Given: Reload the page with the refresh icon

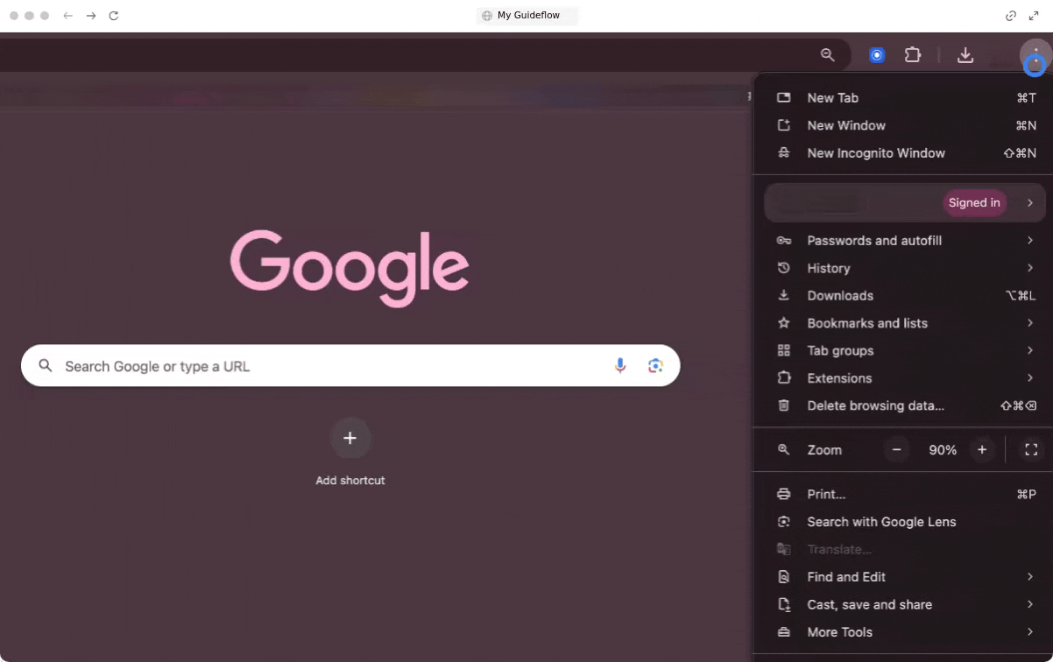Looking at the screenshot, I should point(114,16).
